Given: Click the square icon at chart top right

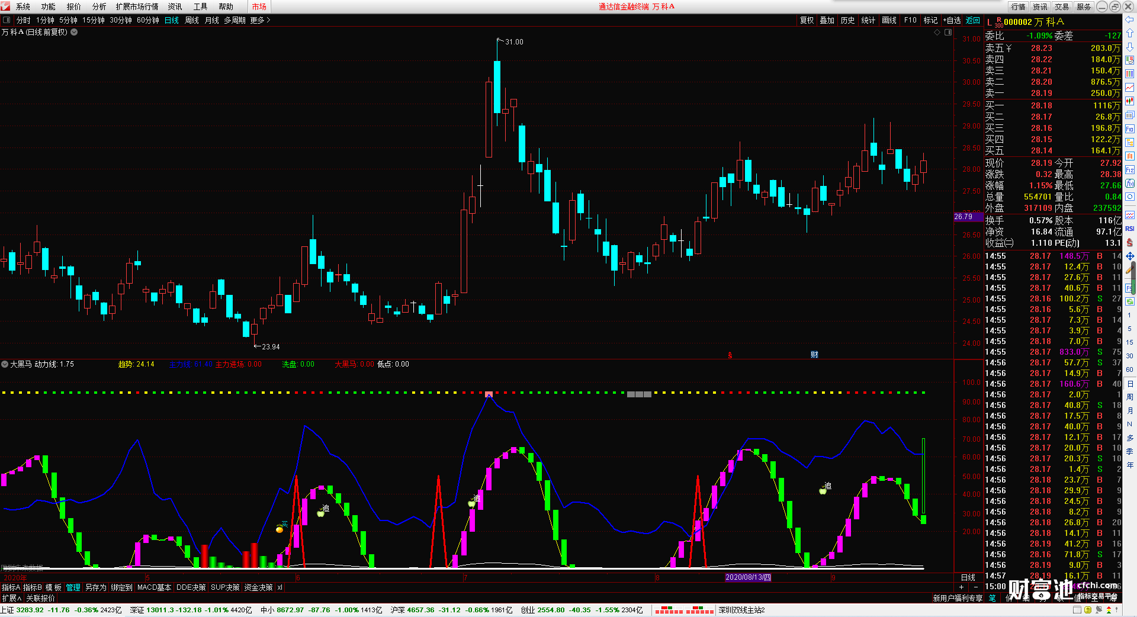Looking at the screenshot, I should point(948,33).
